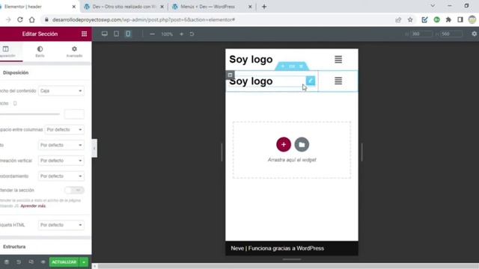Click the browser address bar URL

point(144,19)
